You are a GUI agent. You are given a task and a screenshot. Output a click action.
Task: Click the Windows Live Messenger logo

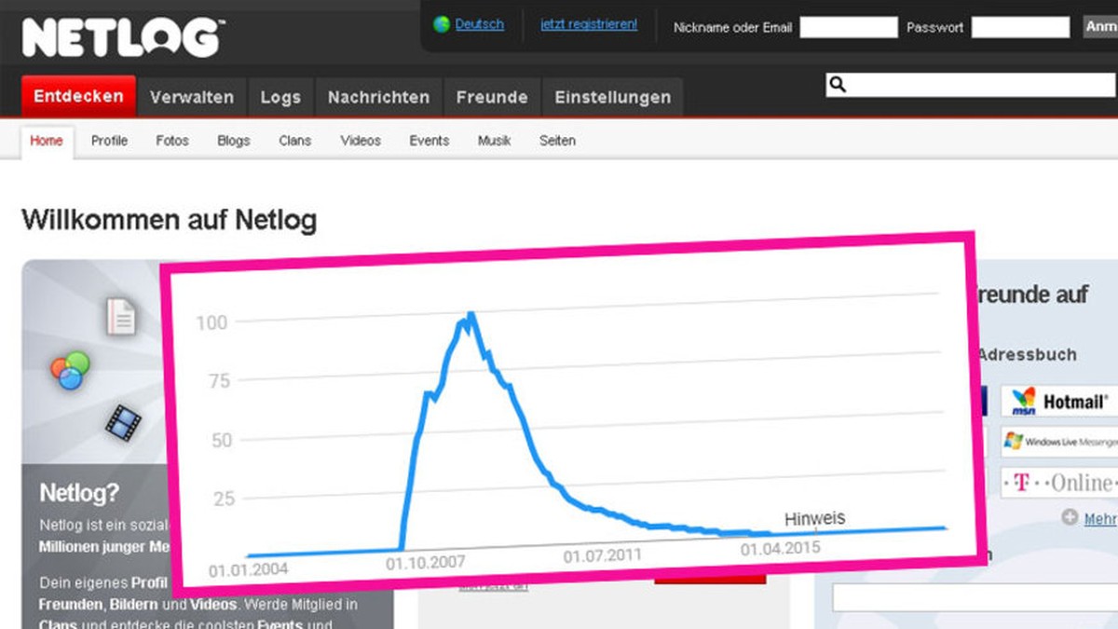pyautogui.click(x=1059, y=442)
